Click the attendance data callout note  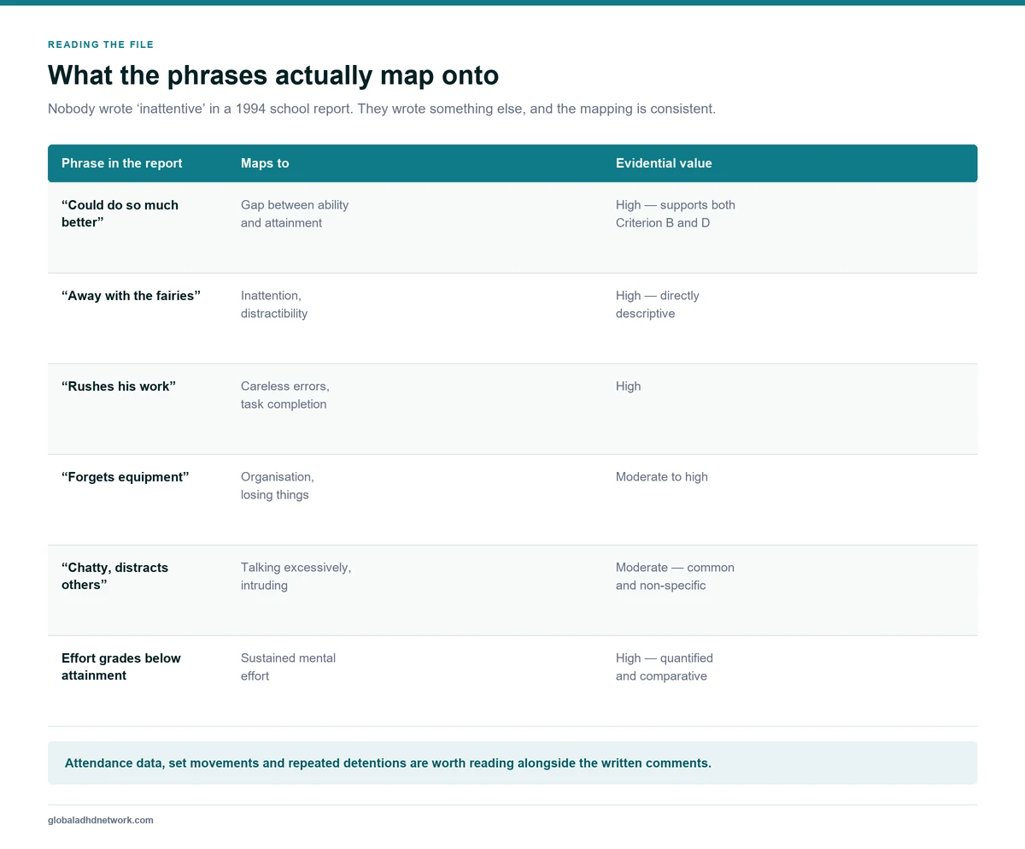[x=512, y=763]
